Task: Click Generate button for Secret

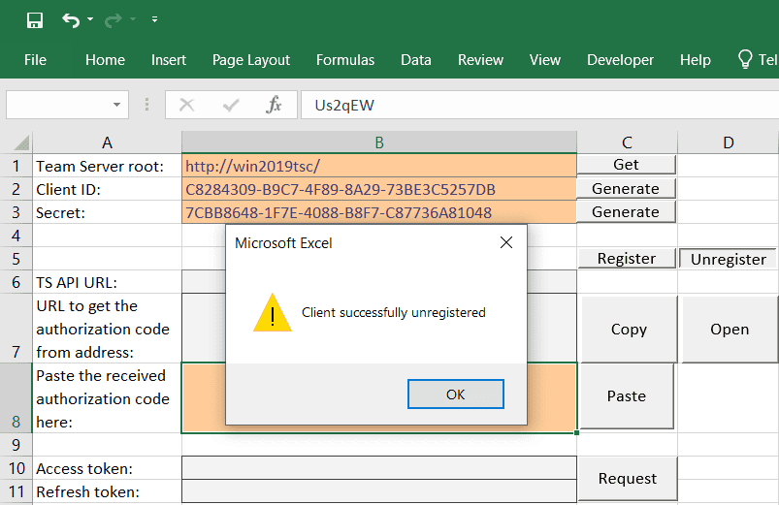Action: pos(626,212)
